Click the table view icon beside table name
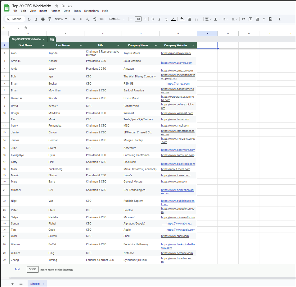This screenshot has height=287, width=296. click(x=52, y=39)
